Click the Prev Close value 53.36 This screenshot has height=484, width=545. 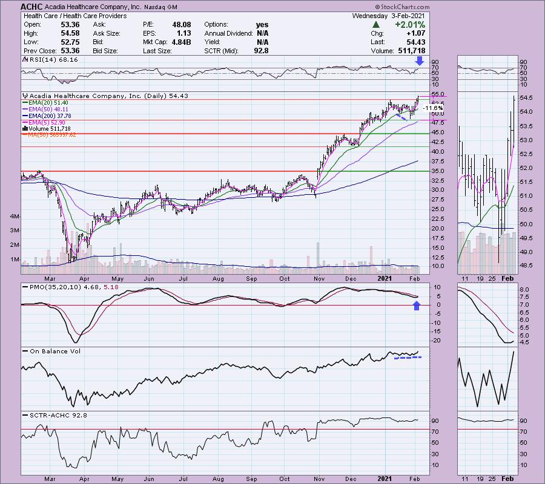click(70, 51)
